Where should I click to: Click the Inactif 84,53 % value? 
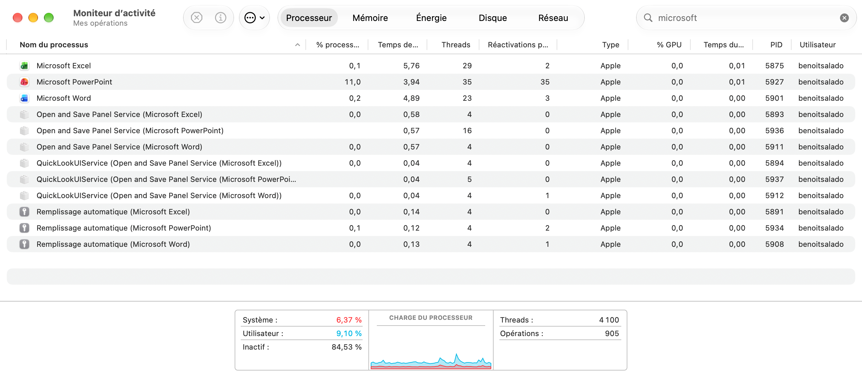point(347,347)
